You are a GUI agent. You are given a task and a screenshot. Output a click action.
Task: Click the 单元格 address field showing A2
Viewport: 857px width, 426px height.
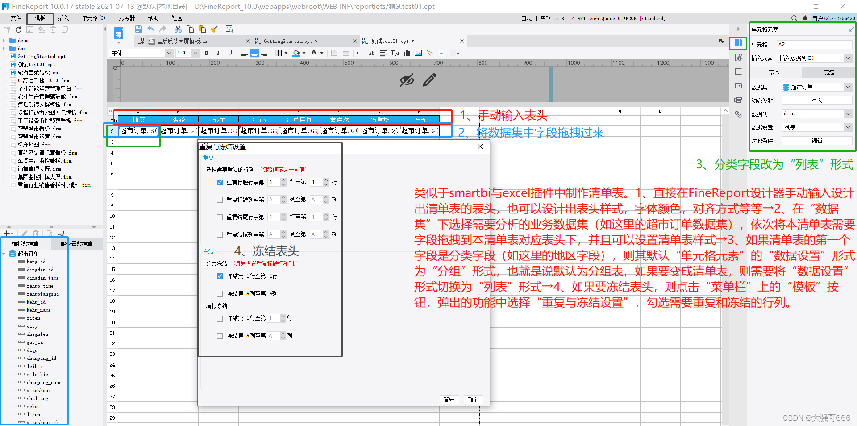click(x=815, y=45)
